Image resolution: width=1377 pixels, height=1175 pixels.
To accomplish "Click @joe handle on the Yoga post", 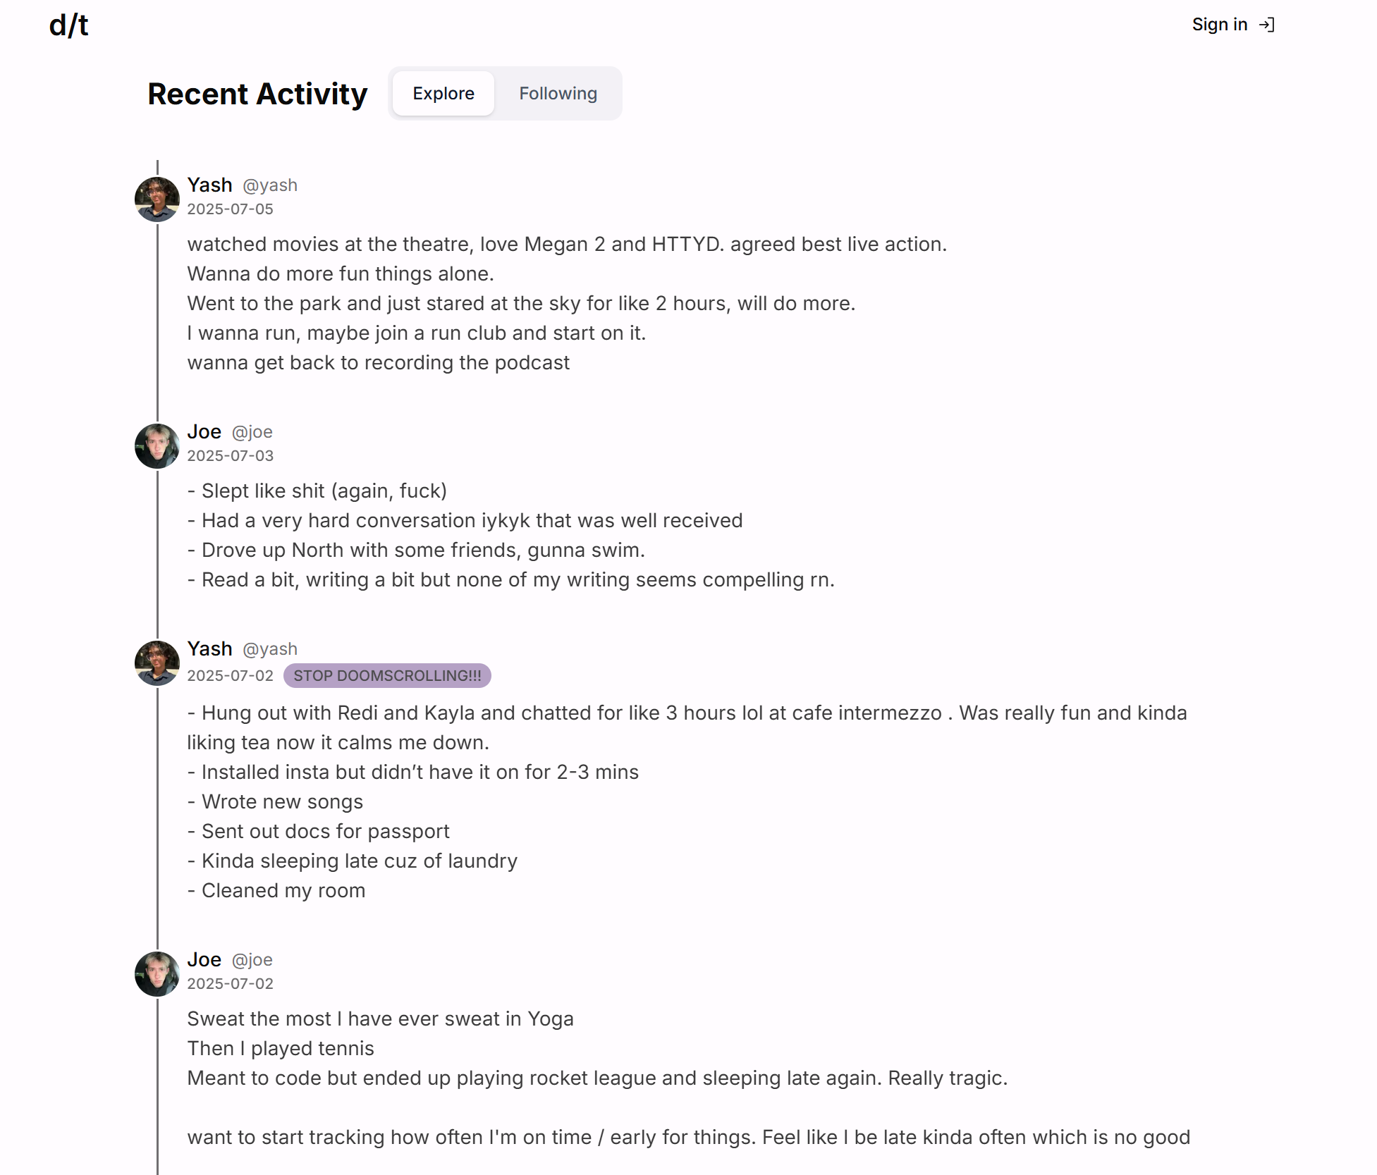I will [252, 960].
